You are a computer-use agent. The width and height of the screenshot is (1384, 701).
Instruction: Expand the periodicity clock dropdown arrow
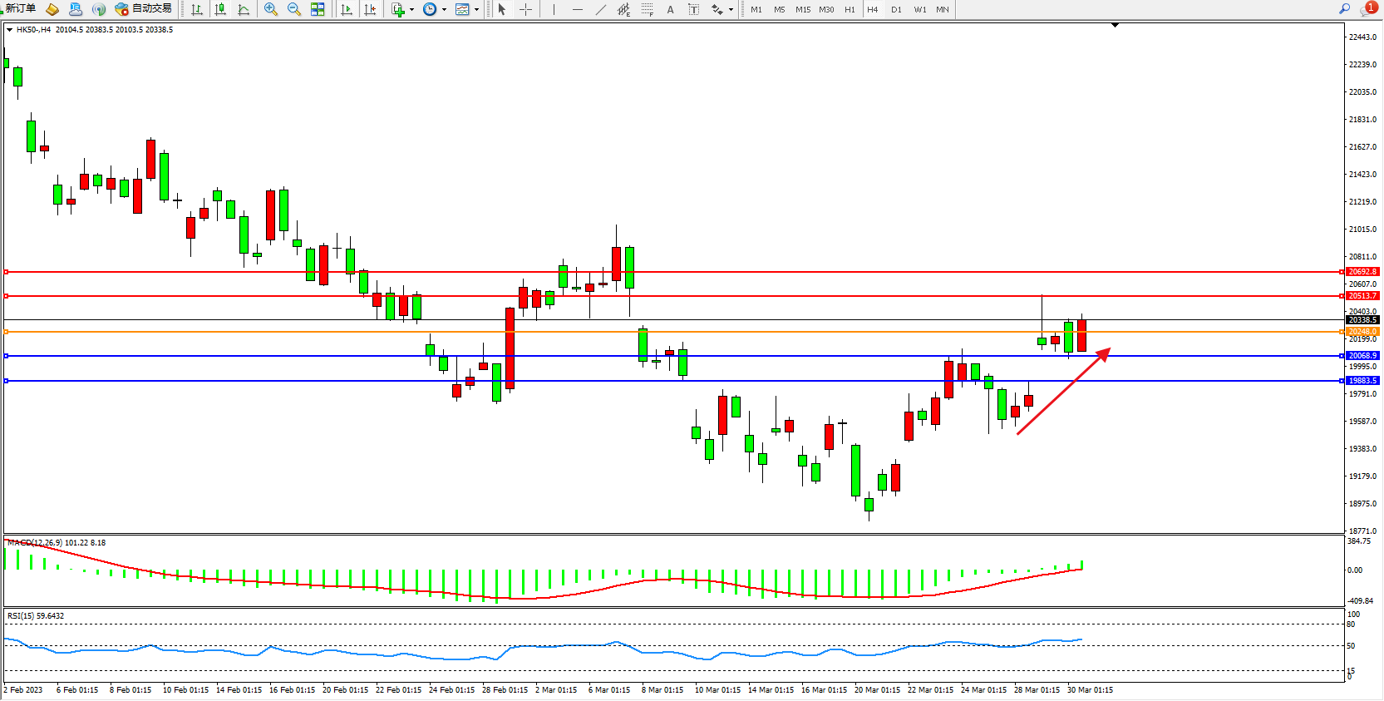tap(444, 10)
